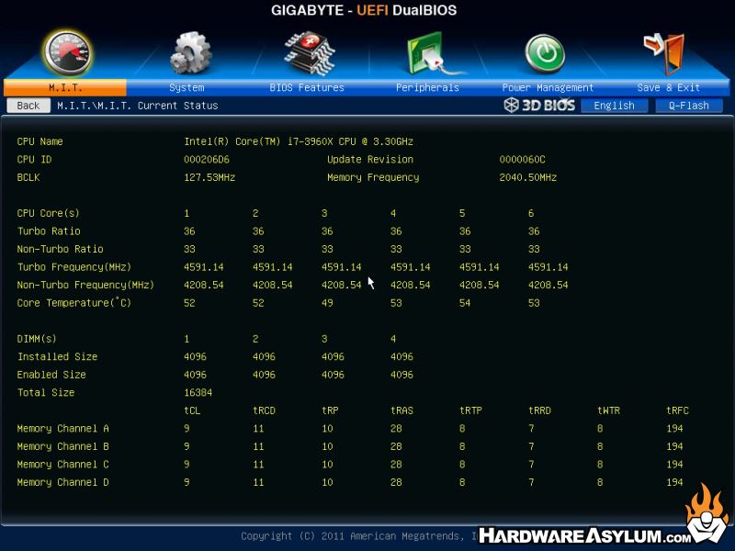Select the Installed Size row label
This screenshot has width=735, height=551.
coord(57,356)
